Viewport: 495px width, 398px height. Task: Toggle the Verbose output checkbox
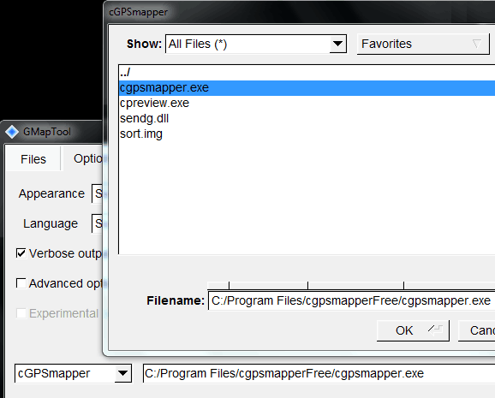pyautogui.click(x=21, y=253)
